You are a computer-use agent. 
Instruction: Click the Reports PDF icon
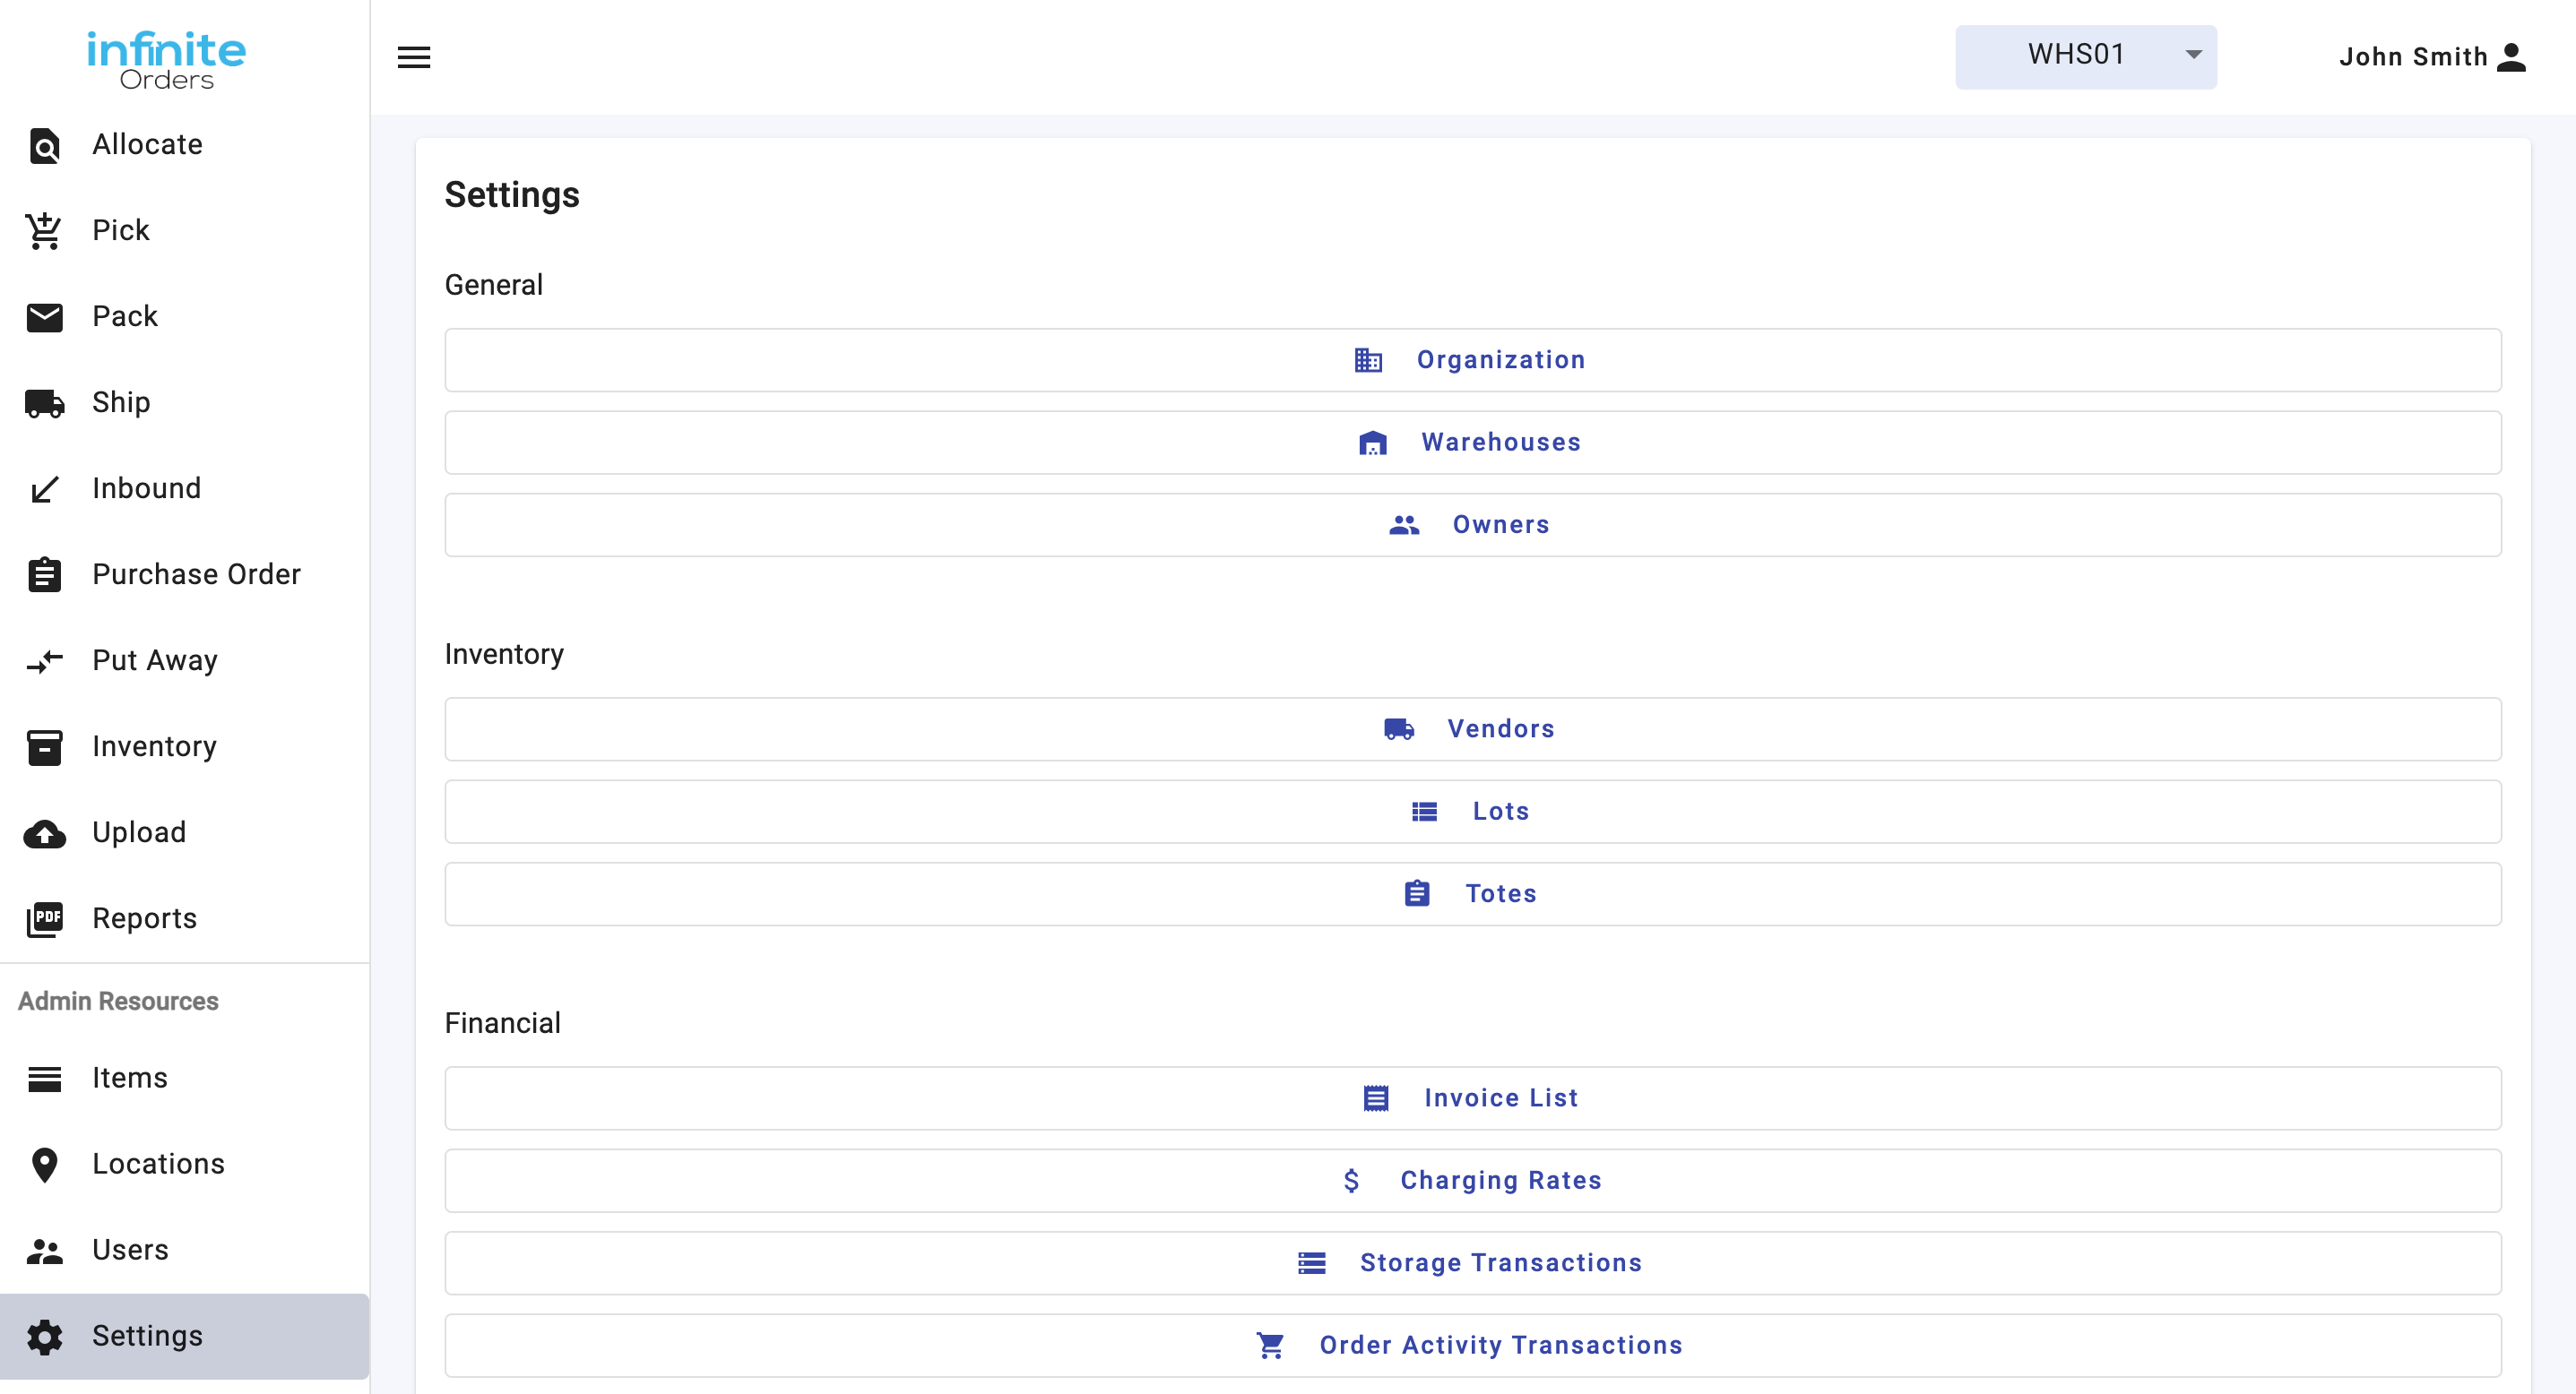pos(44,918)
